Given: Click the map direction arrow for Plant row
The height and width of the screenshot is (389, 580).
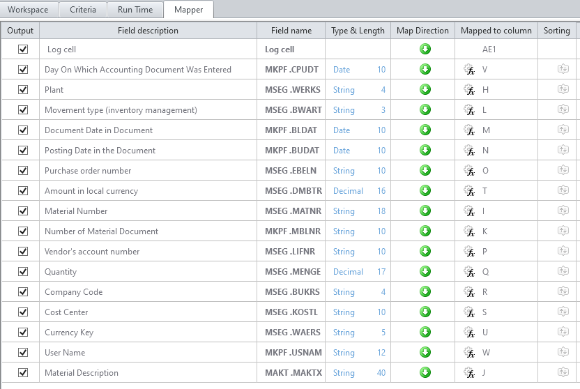Looking at the screenshot, I should [425, 90].
